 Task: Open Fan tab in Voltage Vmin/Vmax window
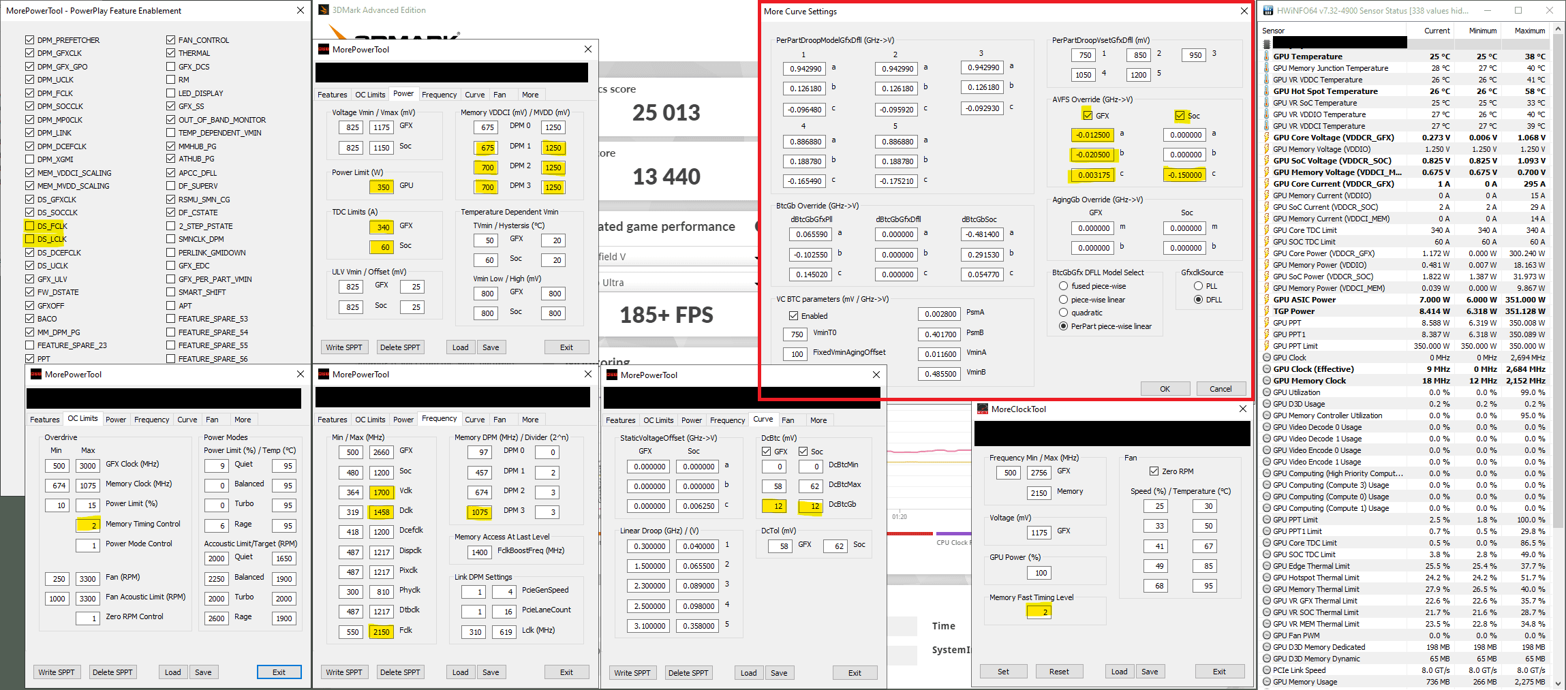pos(500,95)
